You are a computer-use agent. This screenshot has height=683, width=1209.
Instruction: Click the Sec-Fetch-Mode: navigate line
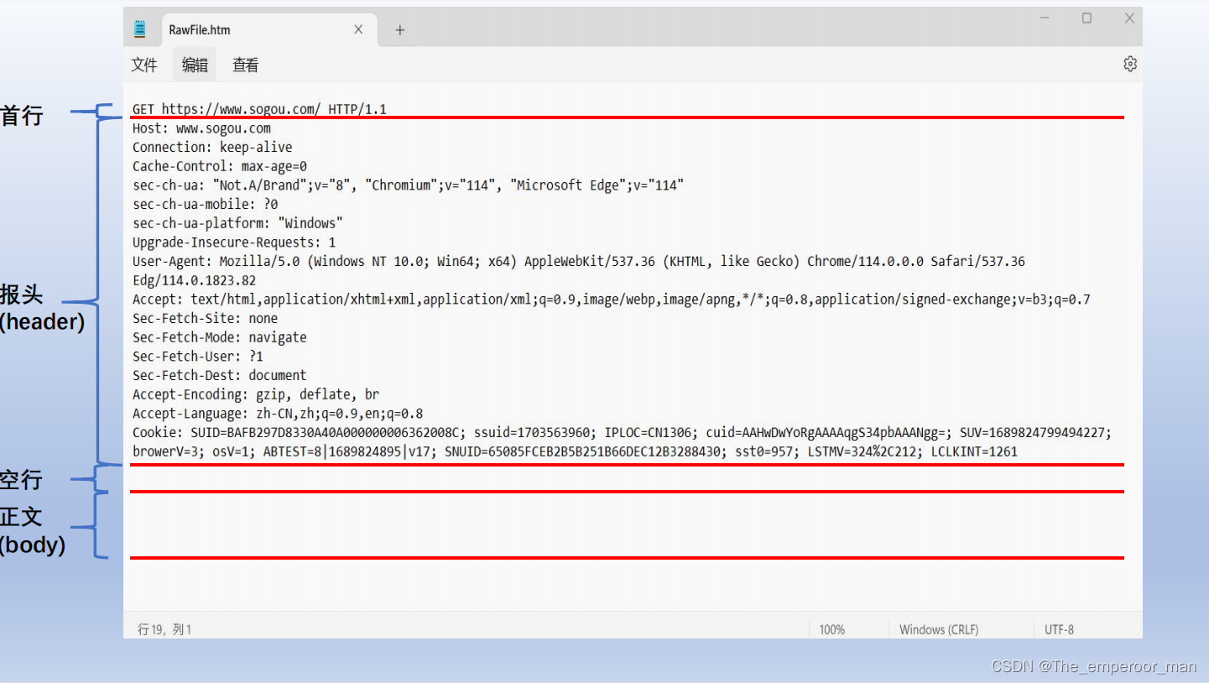coord(220,337)
